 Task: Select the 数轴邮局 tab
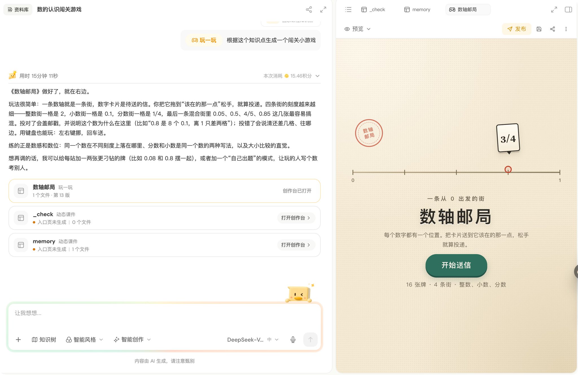coord(468,10)
